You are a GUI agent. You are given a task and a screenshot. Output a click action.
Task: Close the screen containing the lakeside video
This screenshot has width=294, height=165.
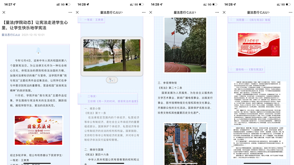[x=77, y=12]
